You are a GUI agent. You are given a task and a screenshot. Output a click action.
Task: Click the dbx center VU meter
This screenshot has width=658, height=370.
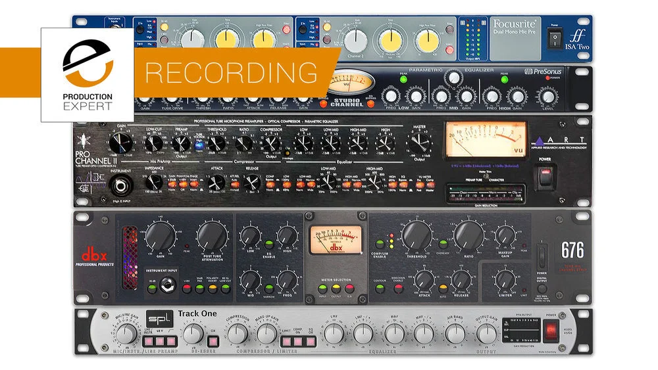coord(336,240)
